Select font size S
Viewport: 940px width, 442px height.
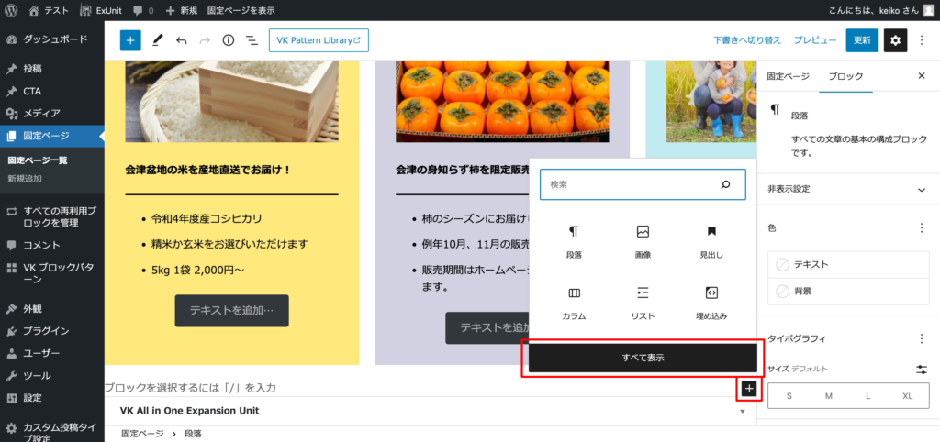point(789,396)
